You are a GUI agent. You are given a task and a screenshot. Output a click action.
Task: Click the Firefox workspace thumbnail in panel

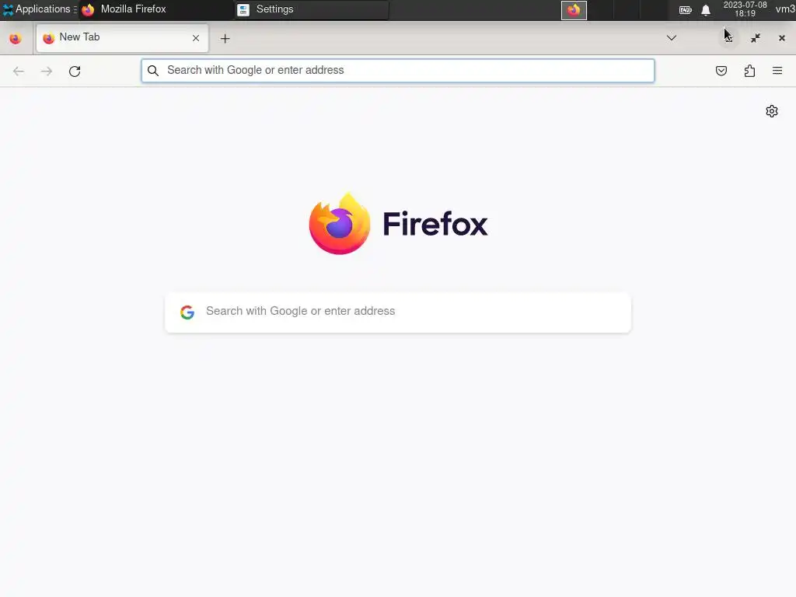coord(574,10)
